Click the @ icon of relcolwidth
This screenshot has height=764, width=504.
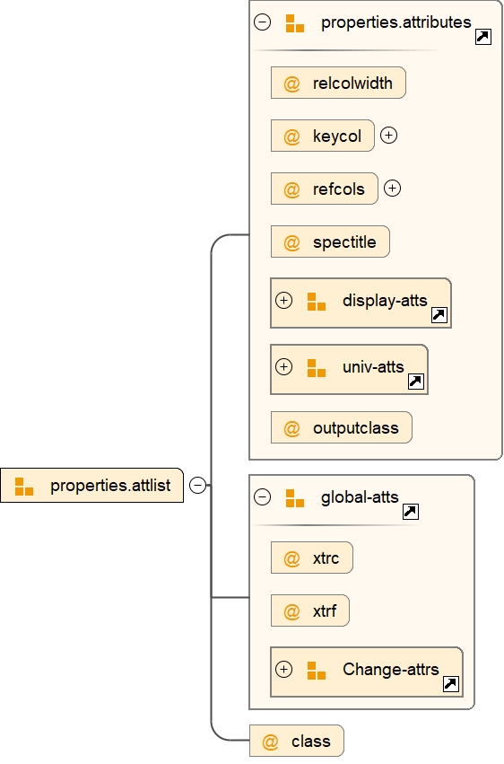(291, 83)
